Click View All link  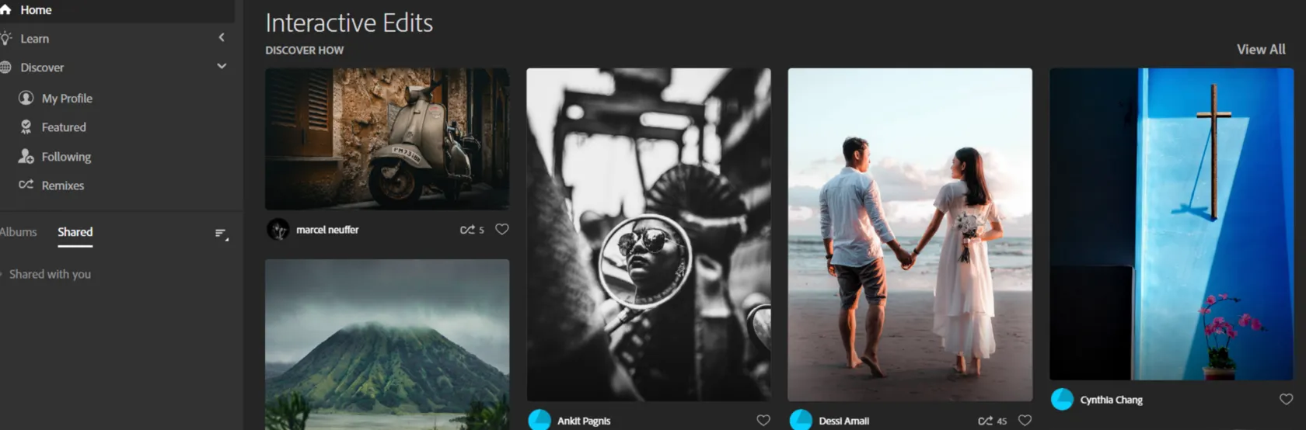1260,49
